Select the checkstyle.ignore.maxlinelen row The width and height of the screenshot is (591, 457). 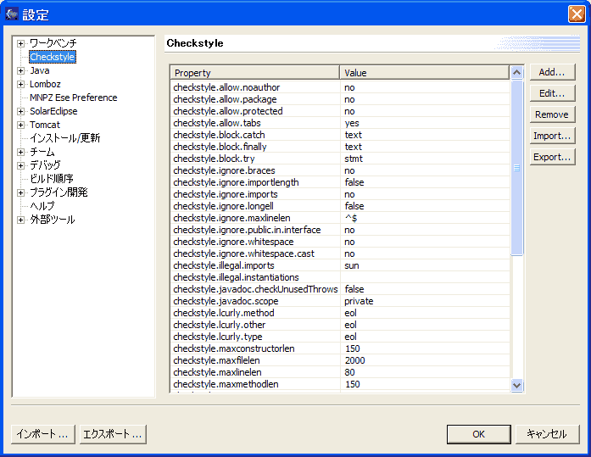point(340,218)
